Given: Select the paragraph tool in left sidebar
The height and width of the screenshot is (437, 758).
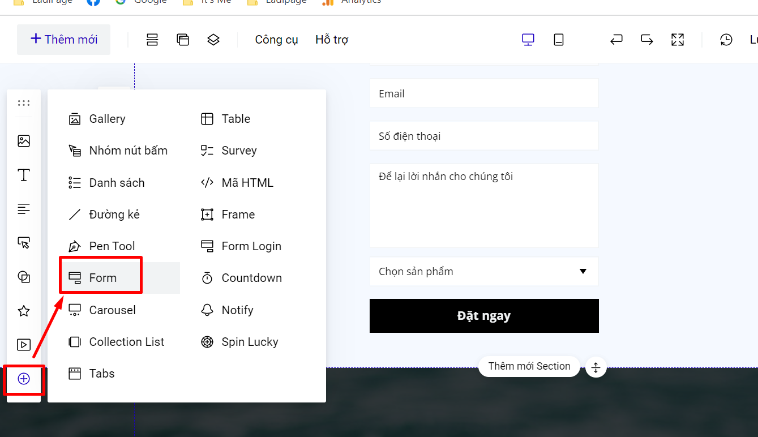Looking at the screenshot, I should pos(24,209).
